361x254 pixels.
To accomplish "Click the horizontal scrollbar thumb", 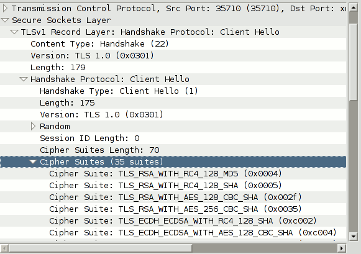I will pyautogui.click(x=101, y=248).
